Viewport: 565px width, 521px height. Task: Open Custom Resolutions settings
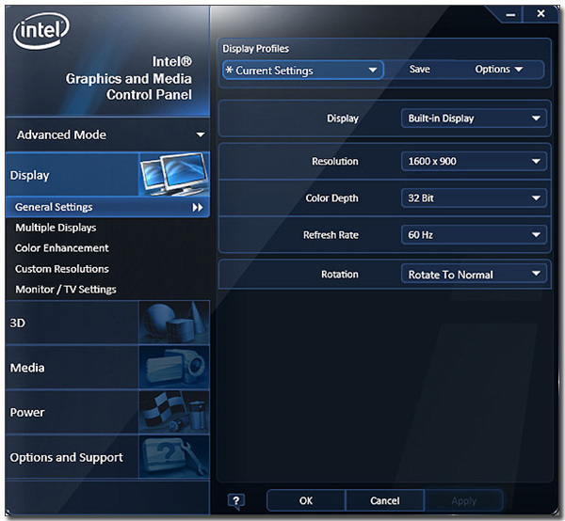(61, 269)
